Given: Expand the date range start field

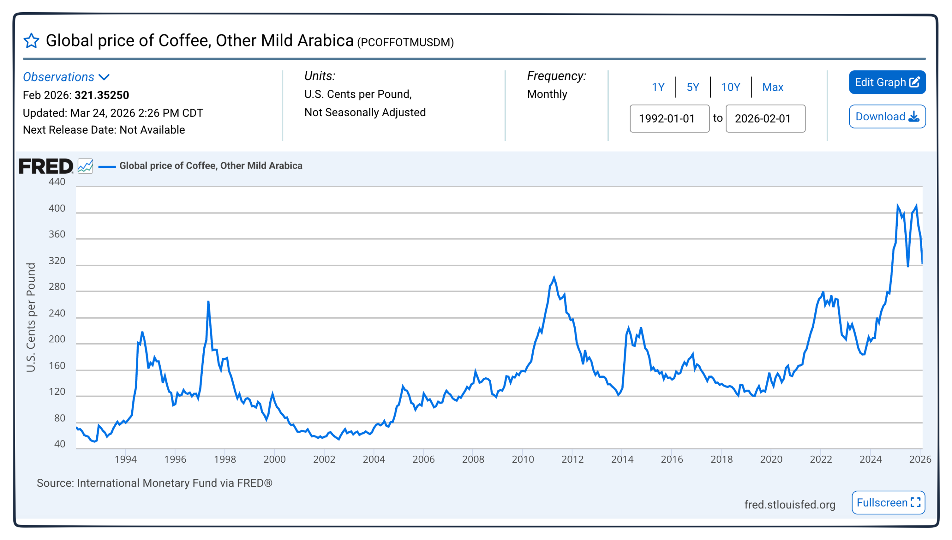Looking at the screenshot, I should tap(669, 118).
